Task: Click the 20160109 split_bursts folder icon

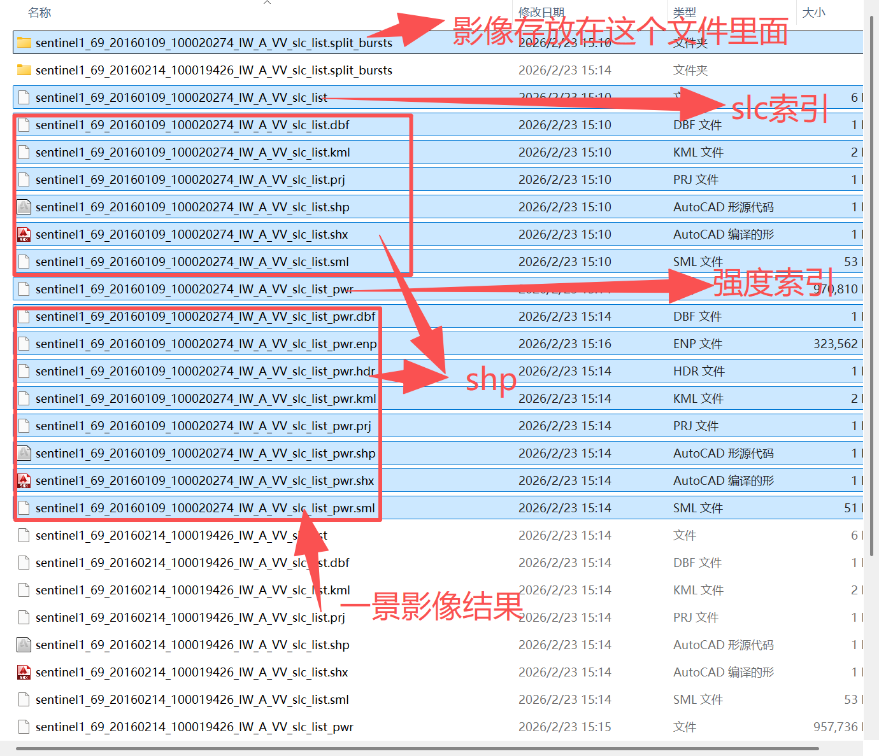Action: click(x=24, y=43)
